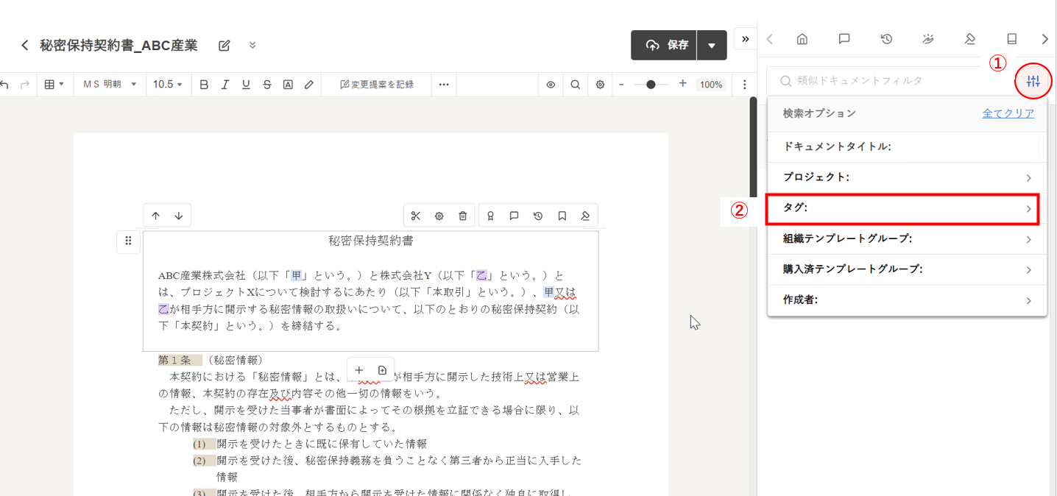
Task: Click the zoom slider handle
Action: (651, 85)
